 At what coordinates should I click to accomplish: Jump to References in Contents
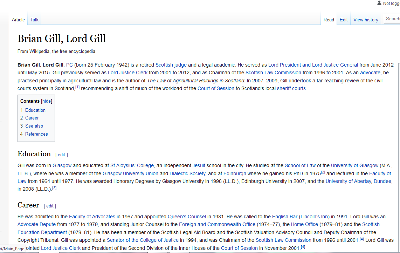36,134
